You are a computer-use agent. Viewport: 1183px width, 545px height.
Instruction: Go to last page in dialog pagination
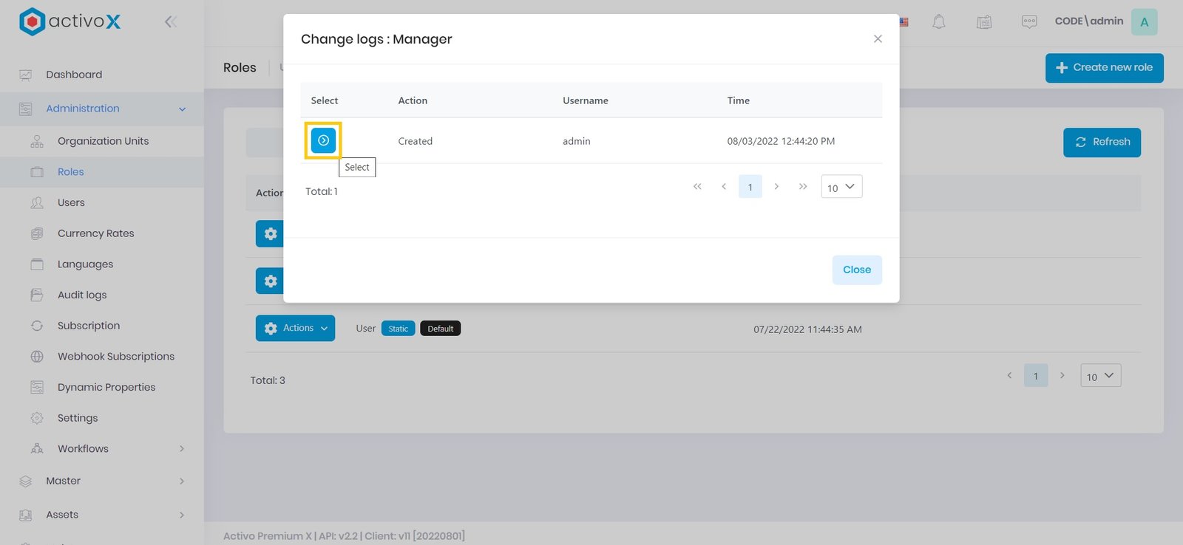point(803,187)
